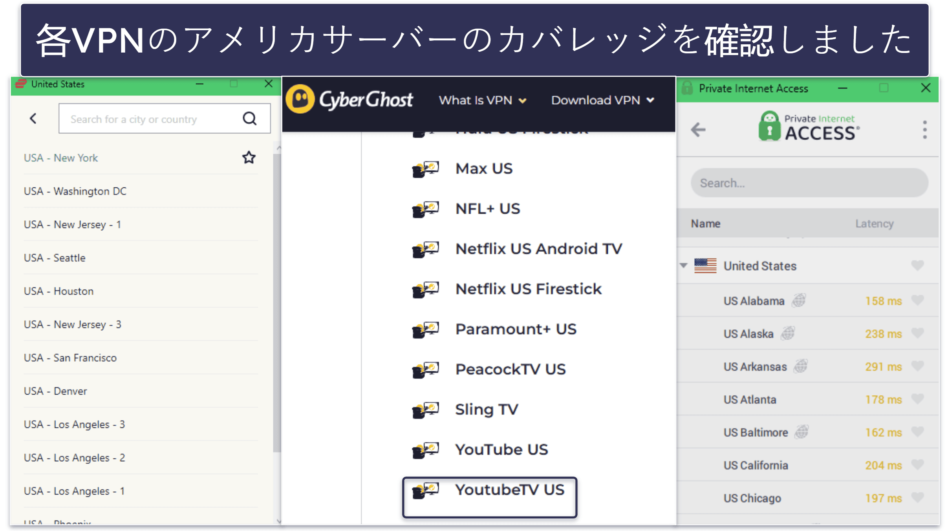The width and height of the screenshot is (946, 531).
Task: Sort PIA regions by Name column
Action: click(706, 224)
